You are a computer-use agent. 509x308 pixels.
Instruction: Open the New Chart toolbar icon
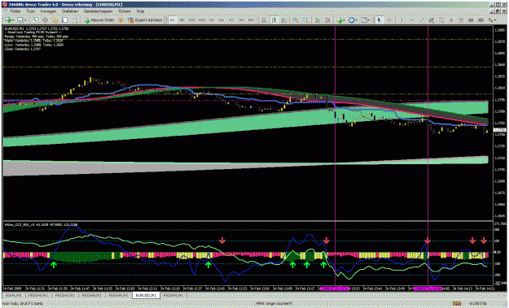tap(8, 20)
